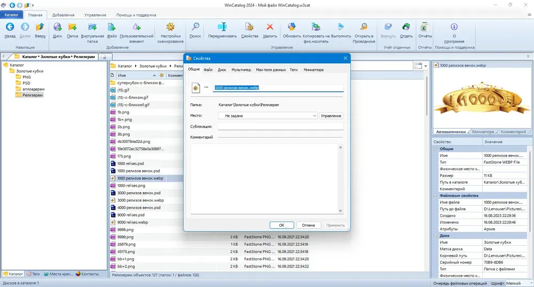
Task: Expand the Место dropdown showing Не задано
Action: [x=268, y=116]
